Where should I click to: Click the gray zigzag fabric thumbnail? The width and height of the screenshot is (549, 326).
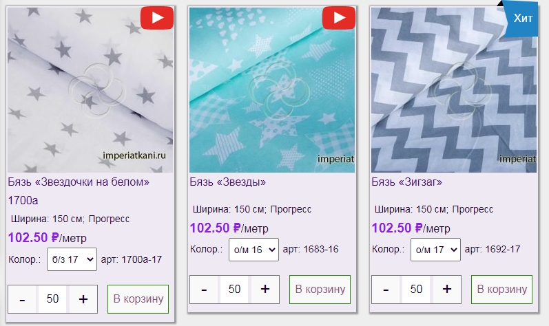tap(454, 90)
